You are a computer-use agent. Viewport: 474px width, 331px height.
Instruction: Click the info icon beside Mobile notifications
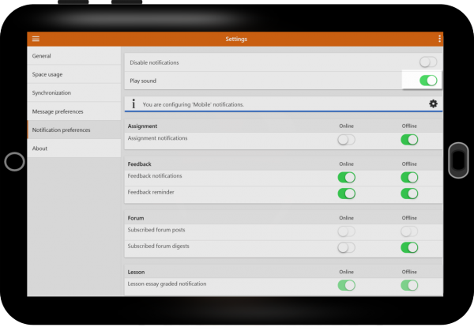[x=134, y=103]
